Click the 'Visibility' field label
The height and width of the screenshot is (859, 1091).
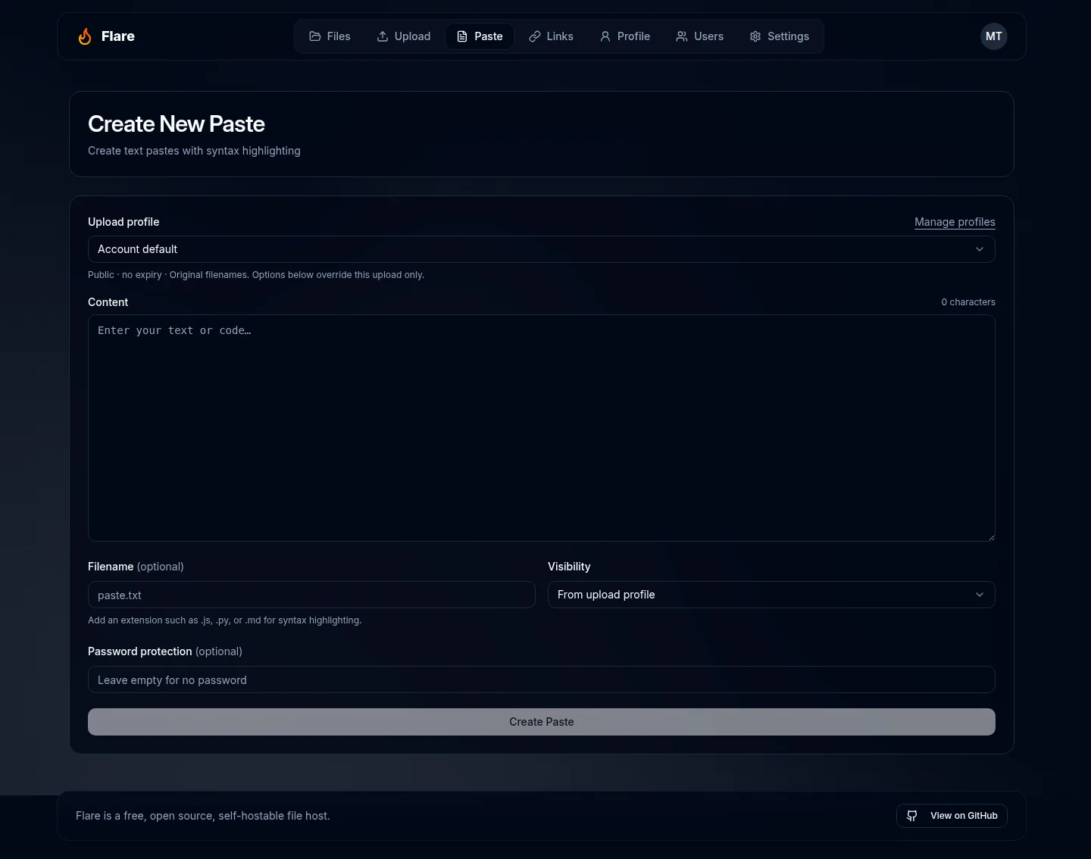coord(569,567)
